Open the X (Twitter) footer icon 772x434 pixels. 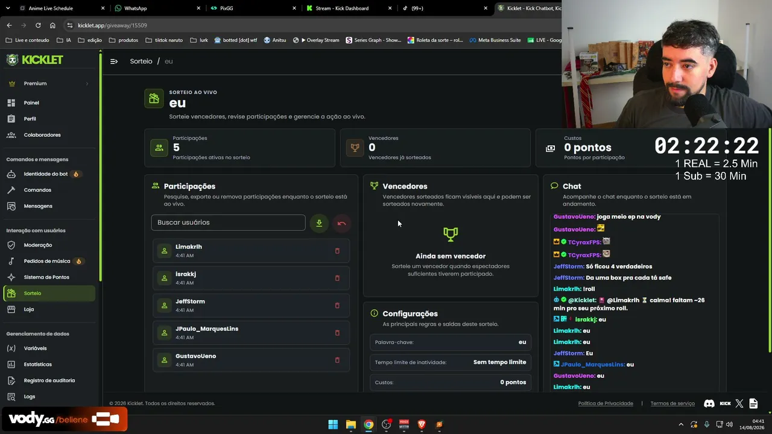tap(739, 404)
